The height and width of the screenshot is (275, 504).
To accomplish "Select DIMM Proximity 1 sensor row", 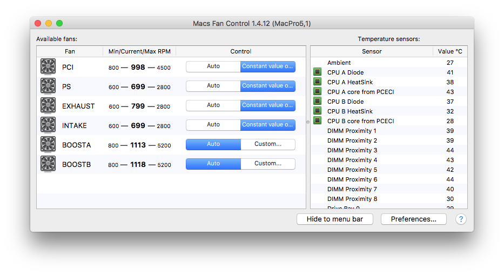I will click(x=389, y=131).
